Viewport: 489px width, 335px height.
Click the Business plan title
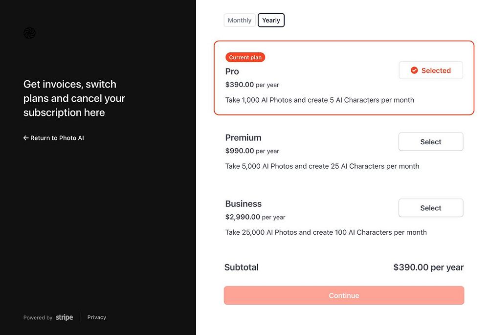244,203
